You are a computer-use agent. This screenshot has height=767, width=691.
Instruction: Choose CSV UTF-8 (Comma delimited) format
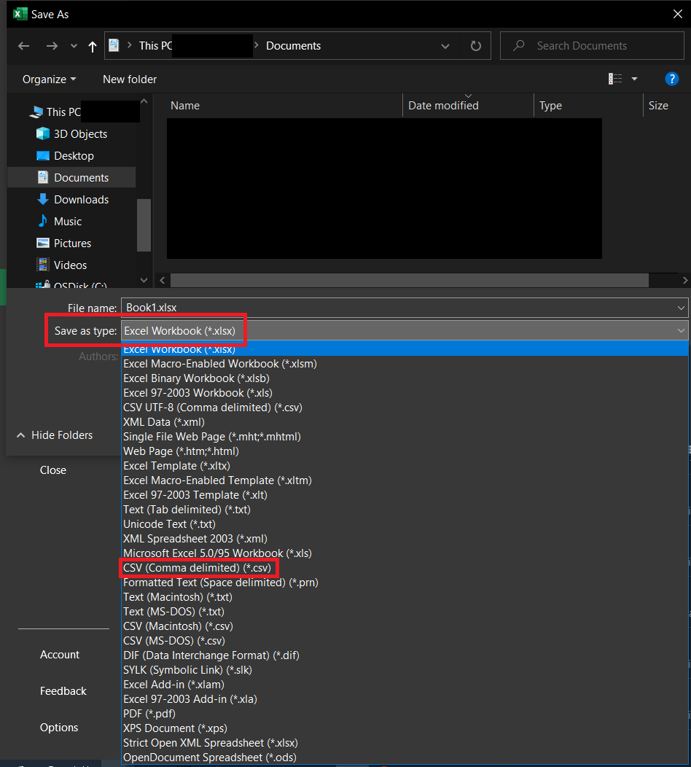point(213,408)
